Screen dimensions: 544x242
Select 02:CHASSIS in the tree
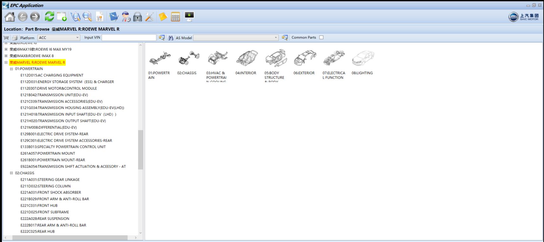coord(25,173)
